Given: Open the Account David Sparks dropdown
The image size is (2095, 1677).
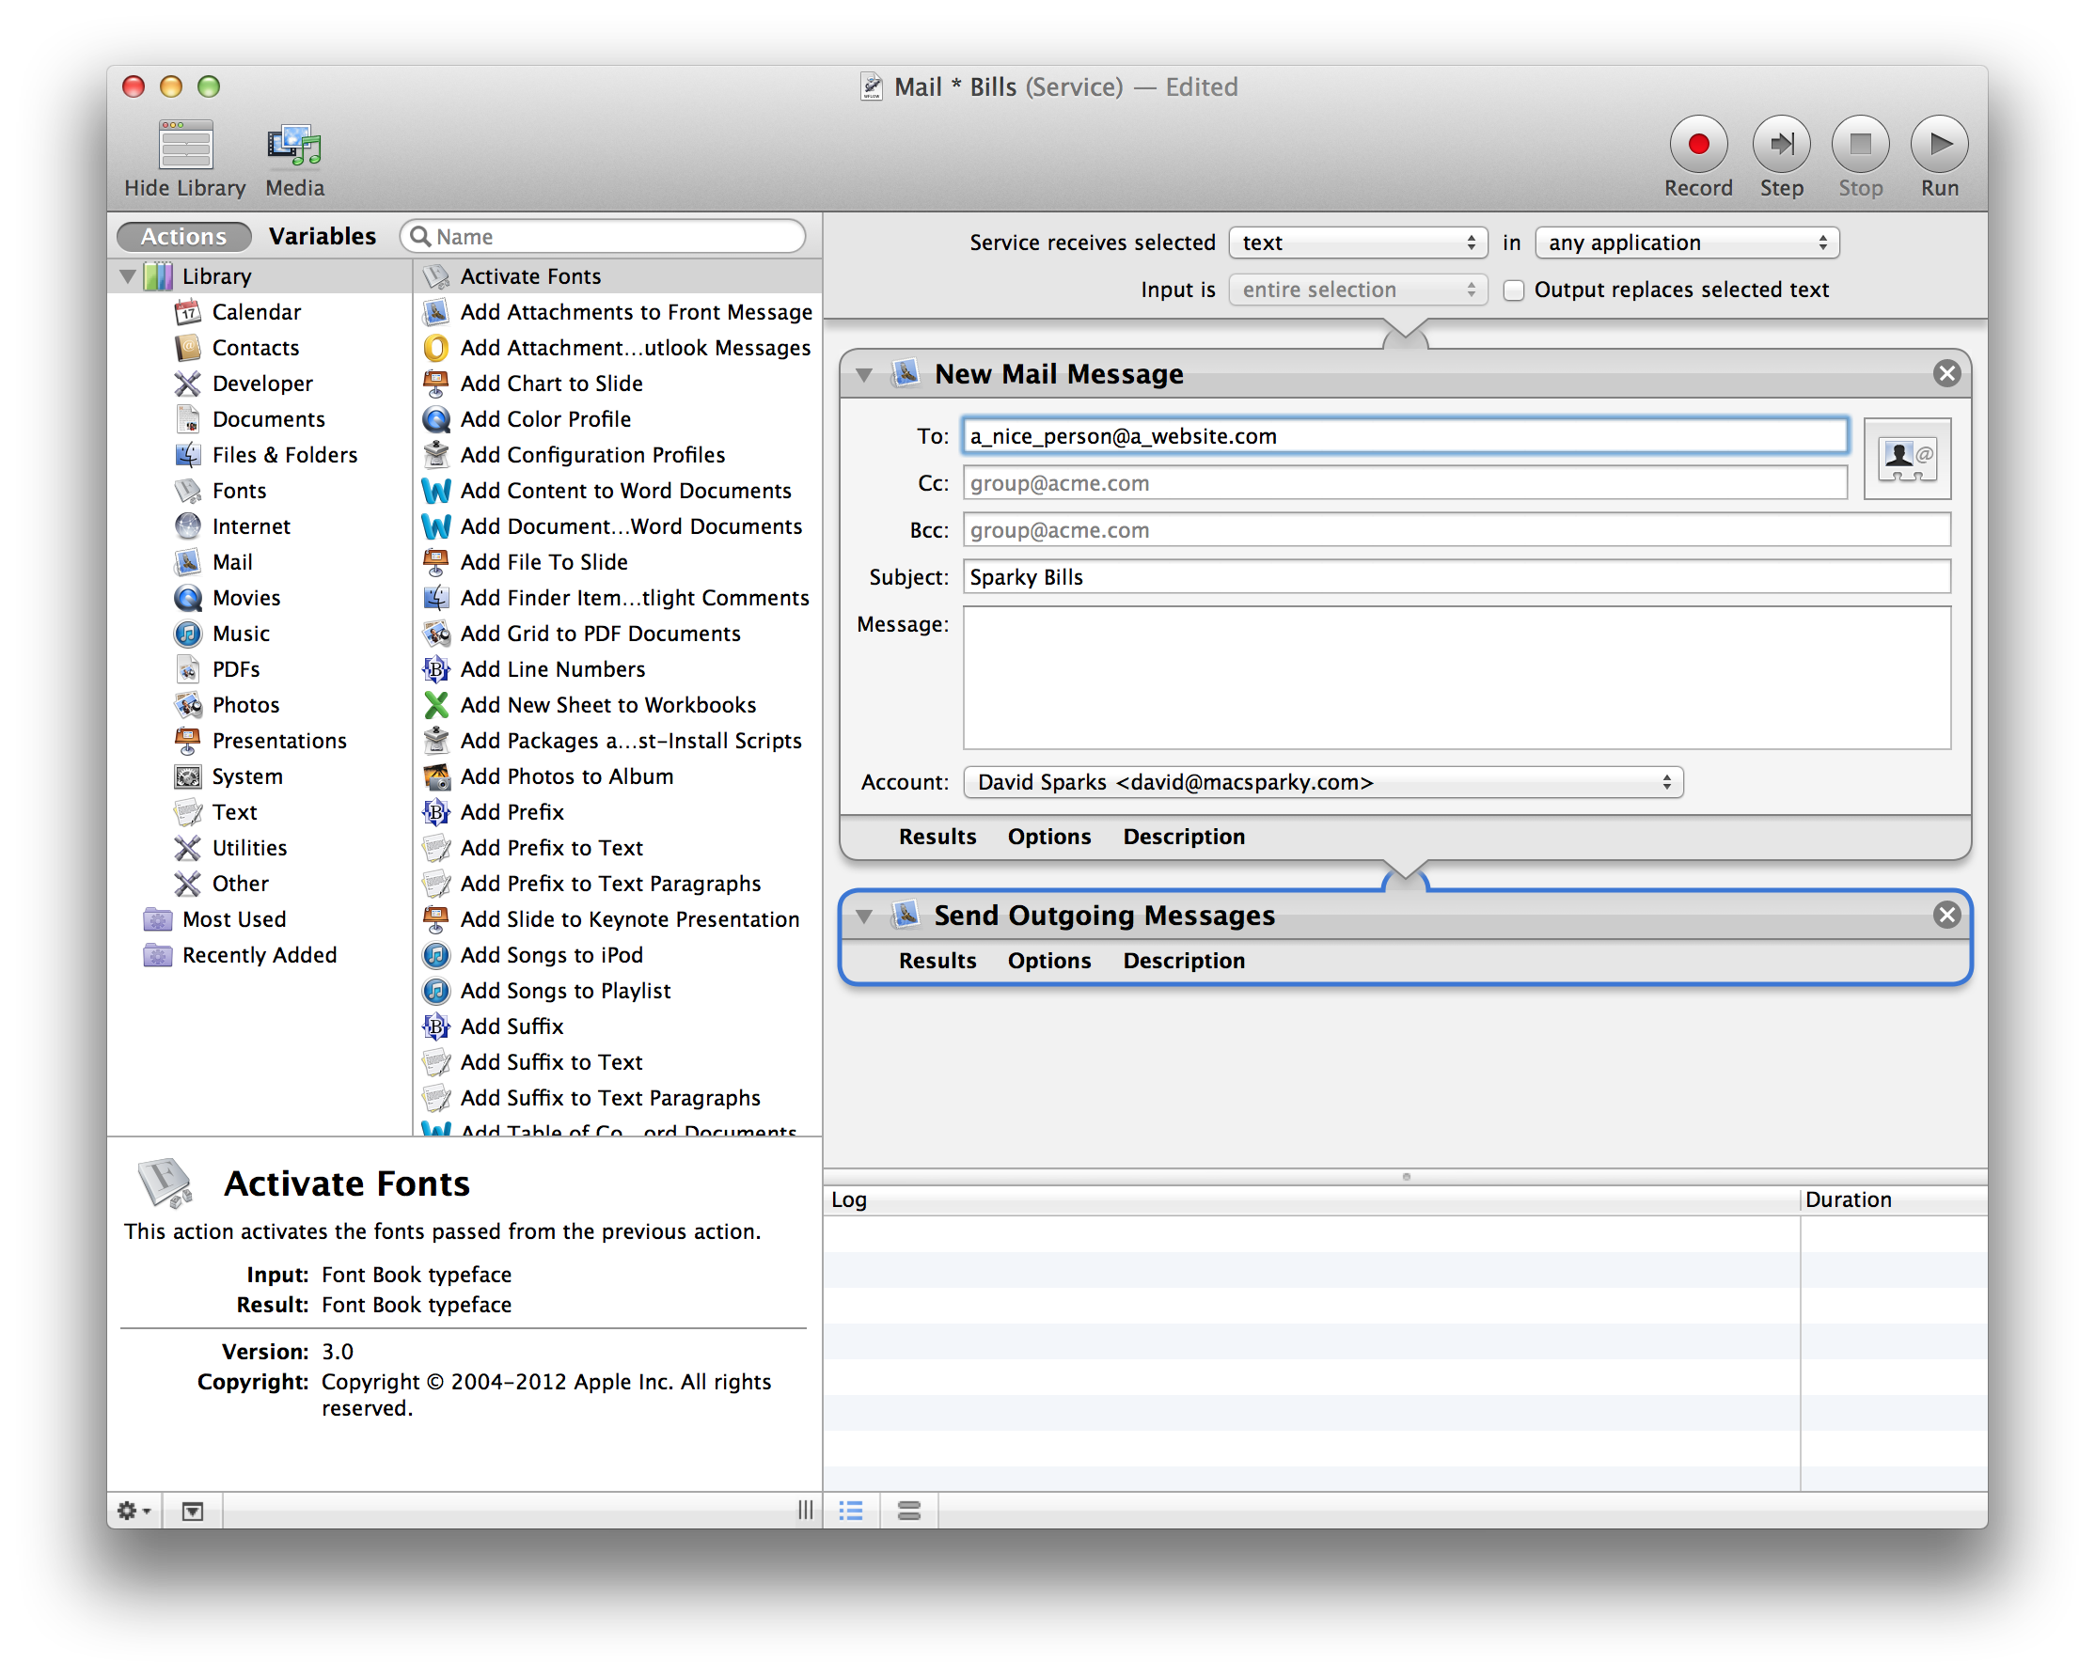Looking at the screenshot, I should (x=1322, y=782).
